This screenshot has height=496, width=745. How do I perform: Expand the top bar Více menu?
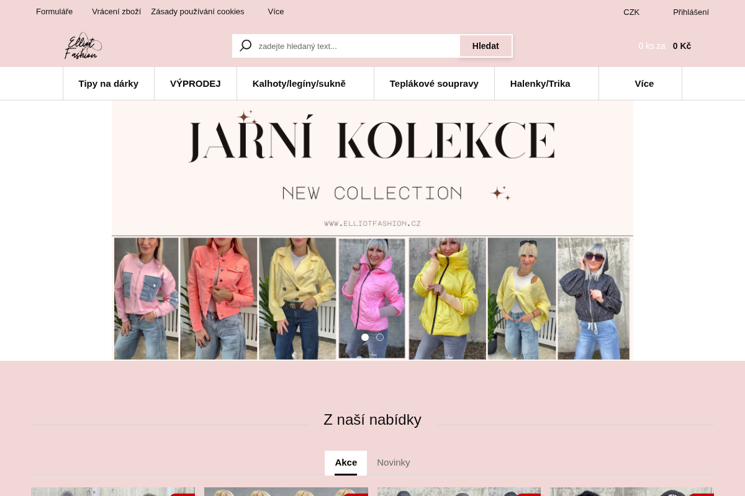pyautogui.click(x=276, y=12)
